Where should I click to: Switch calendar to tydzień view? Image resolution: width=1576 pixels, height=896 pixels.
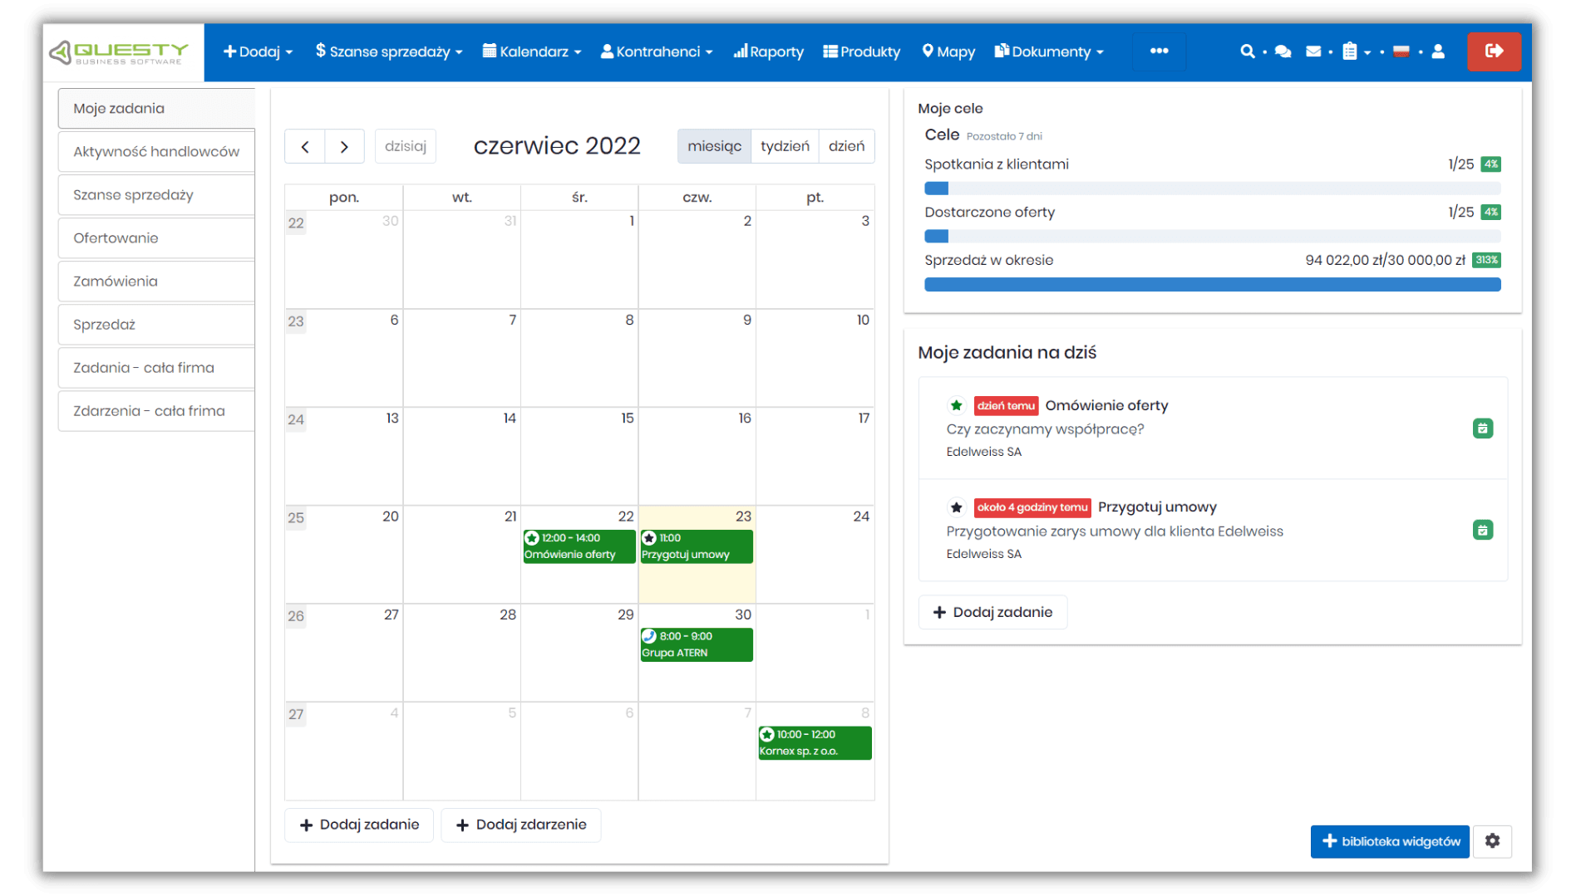(x=785, y=146)
